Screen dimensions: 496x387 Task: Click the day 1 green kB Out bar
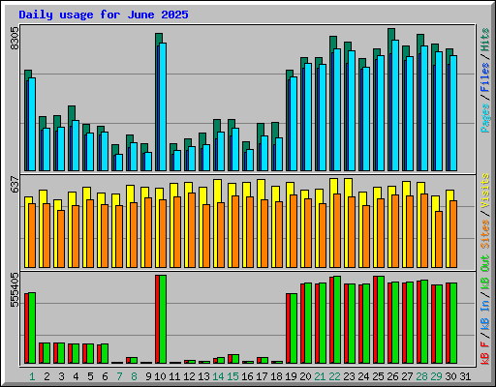pos(32,328)
